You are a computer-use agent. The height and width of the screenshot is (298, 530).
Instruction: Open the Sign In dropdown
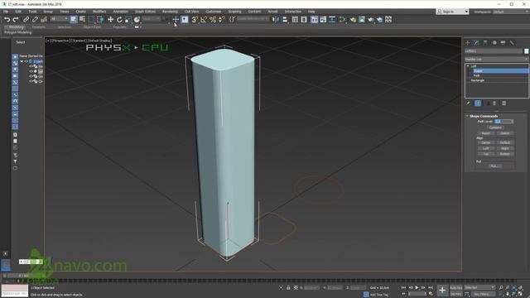click(452, 12)
